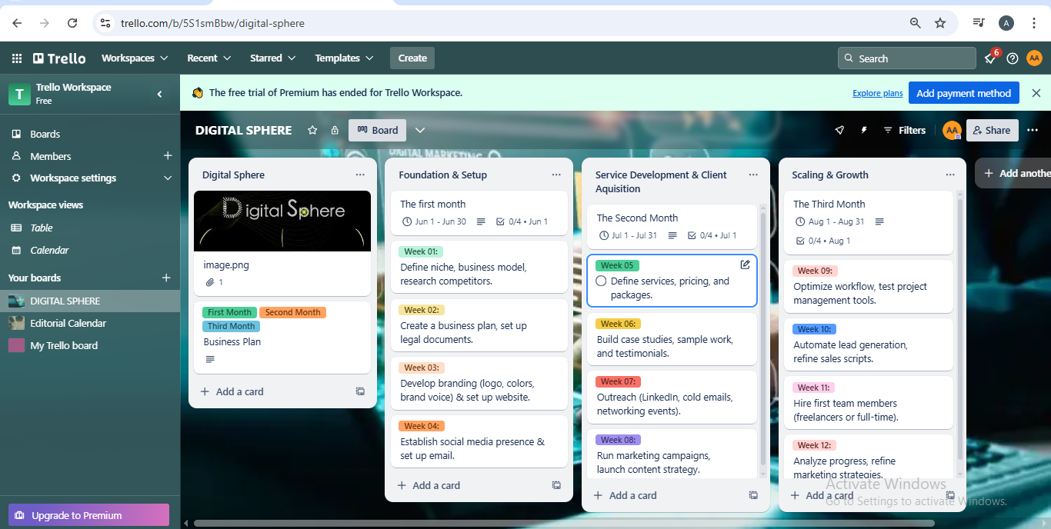The height and width of the screenshot is (529, 1051).
Task: Click the plus icon next to Members
Action: pos(168,156)
